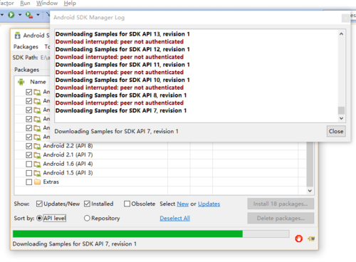Open the Run icon's dropdown arrow
This screenshot has width=356, height=262.
[x=20, y=15]
